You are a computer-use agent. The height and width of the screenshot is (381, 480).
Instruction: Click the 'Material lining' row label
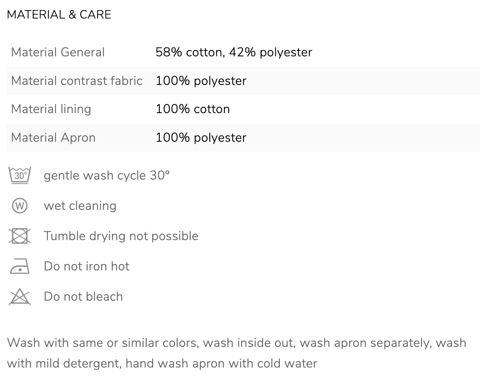51,109
